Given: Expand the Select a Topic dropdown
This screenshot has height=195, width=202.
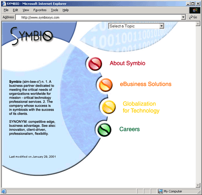Looking at the screenshot, I should point(162,26).
